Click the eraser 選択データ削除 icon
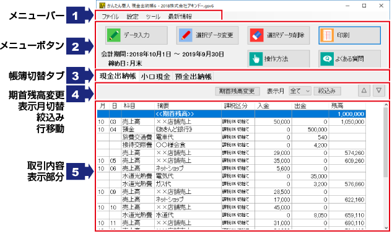392x233 pixels. [256, 35]
